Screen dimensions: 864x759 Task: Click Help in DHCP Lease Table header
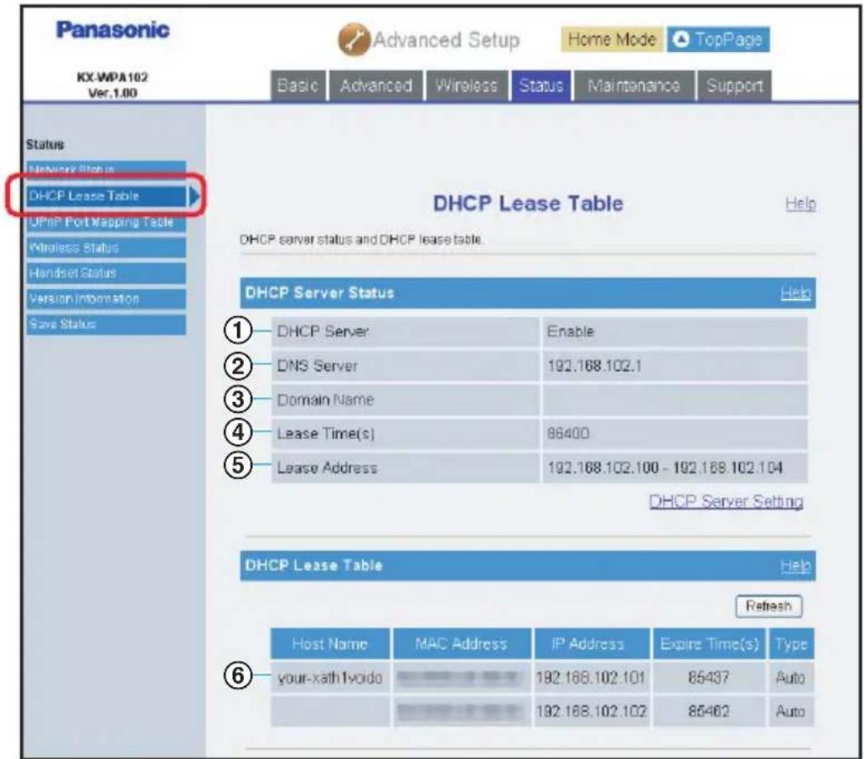(795, 565)
